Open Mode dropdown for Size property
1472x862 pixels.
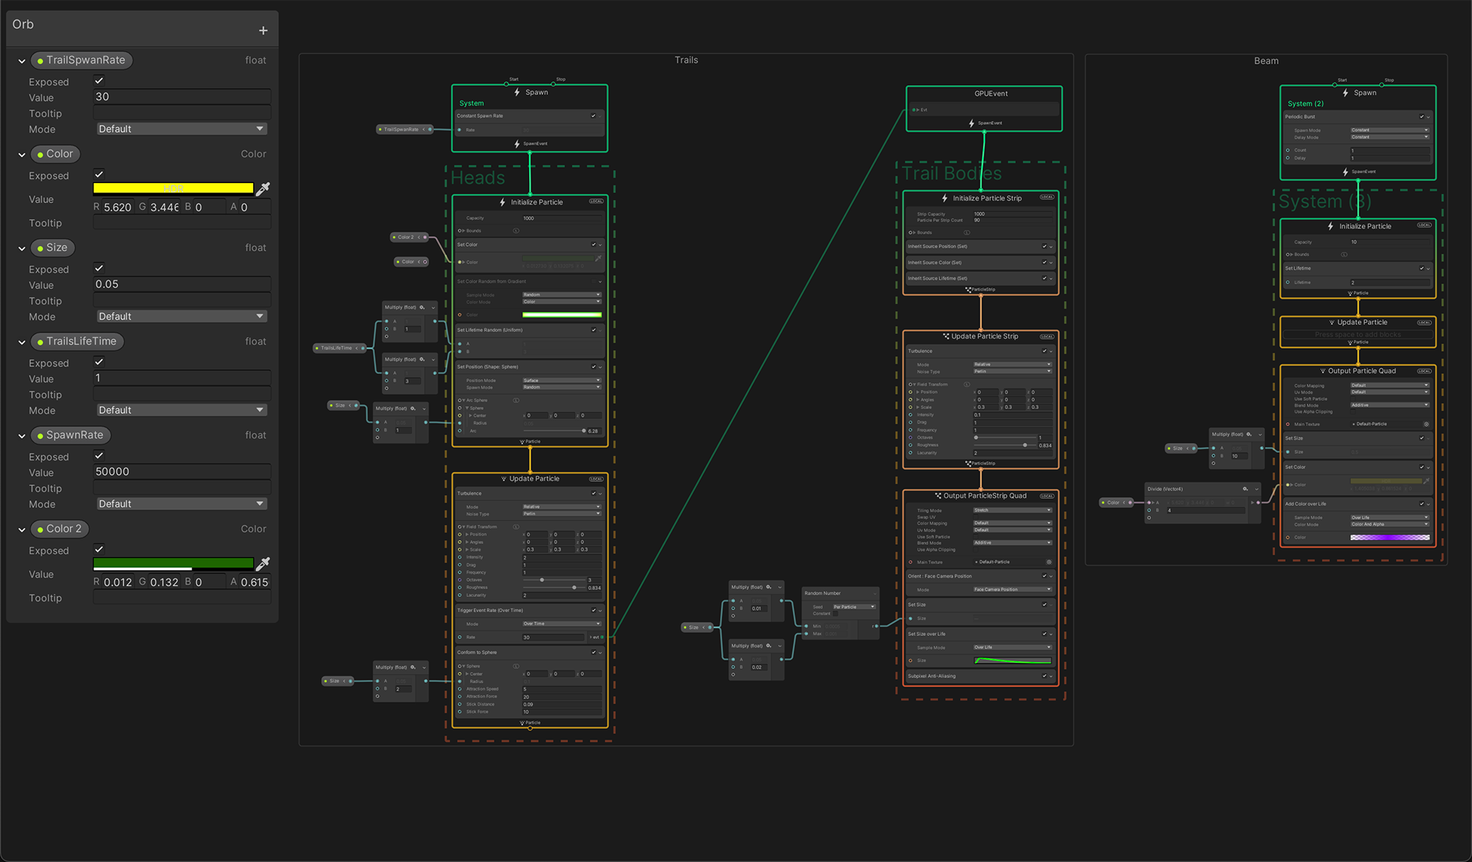pyautogui.click(x=182, y=316)
